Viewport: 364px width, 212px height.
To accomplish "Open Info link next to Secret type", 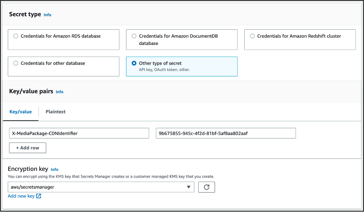I will tap(47, 15).
